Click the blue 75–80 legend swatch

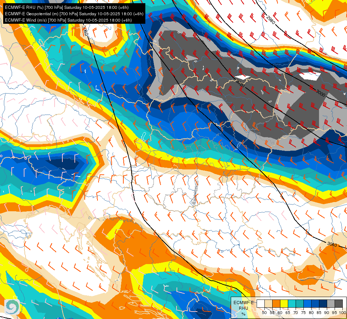(307, 303)
